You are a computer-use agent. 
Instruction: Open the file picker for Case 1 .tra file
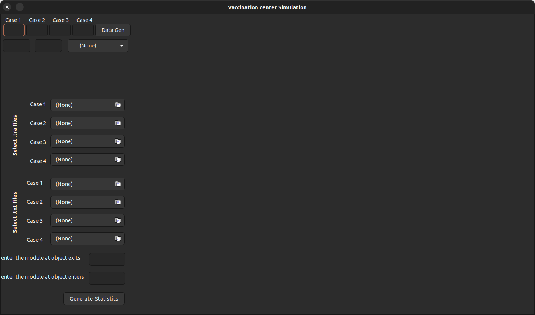[118, 105]
